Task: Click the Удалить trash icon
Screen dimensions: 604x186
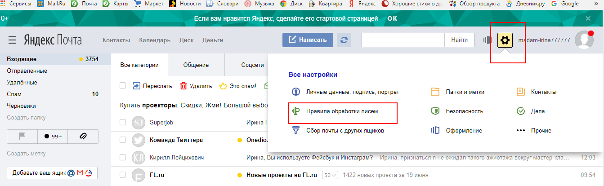Action: coord(183,86)
